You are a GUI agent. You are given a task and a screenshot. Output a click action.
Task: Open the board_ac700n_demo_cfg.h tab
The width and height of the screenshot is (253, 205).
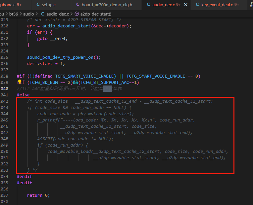click(x=106, y=5)
